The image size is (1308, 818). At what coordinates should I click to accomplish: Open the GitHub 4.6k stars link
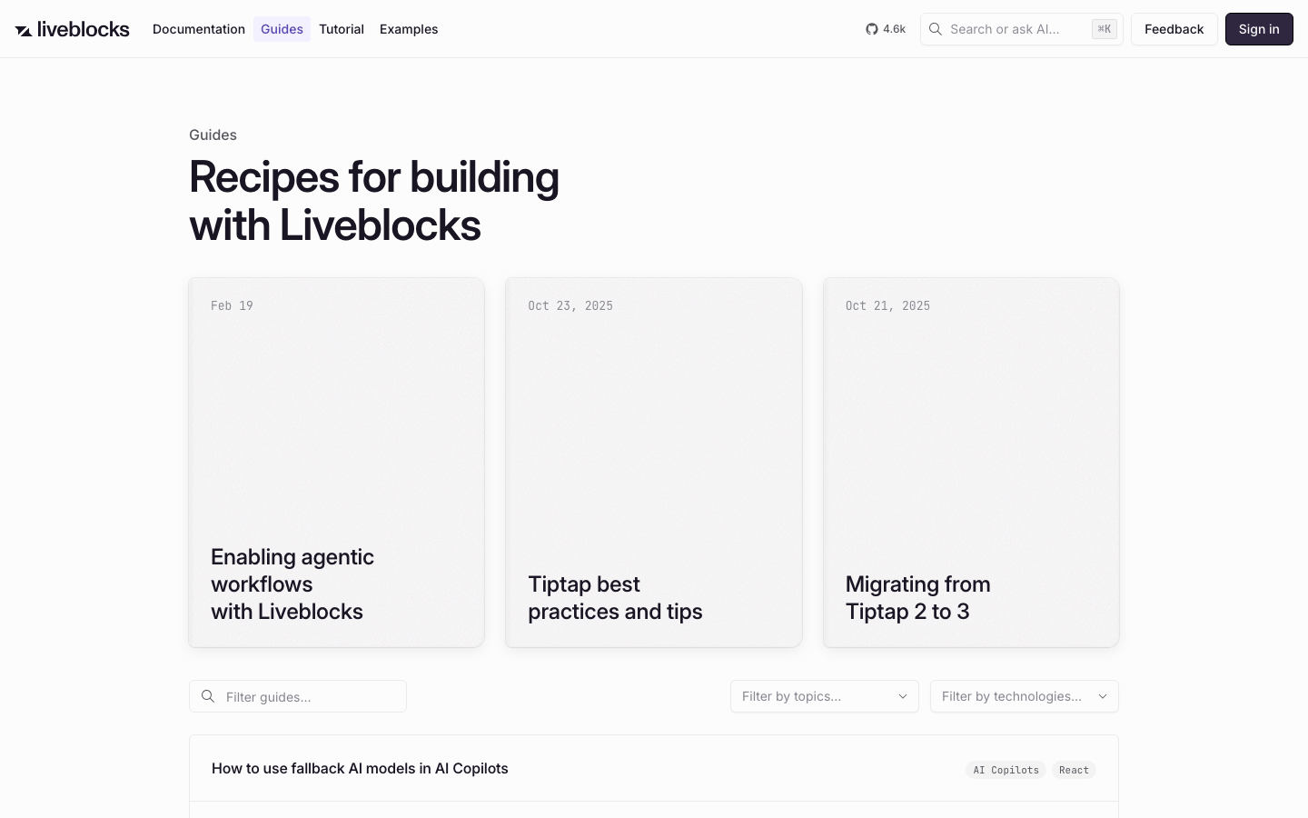[886, 29]
